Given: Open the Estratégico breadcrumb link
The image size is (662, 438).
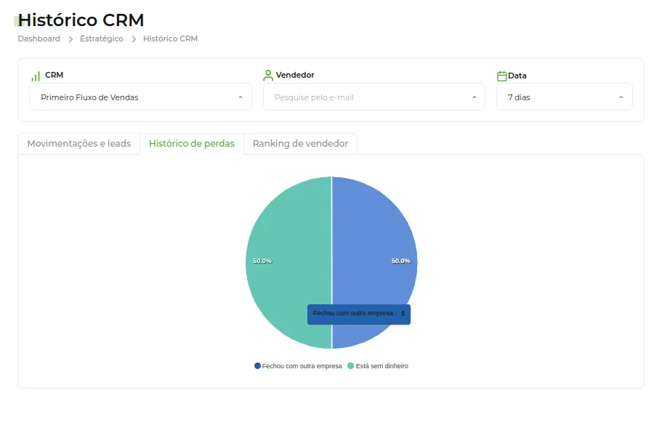Looking at the screenshot, I should pyautogui.click(x=102, y=38).
